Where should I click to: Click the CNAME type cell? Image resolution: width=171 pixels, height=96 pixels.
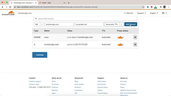[37, 37]
